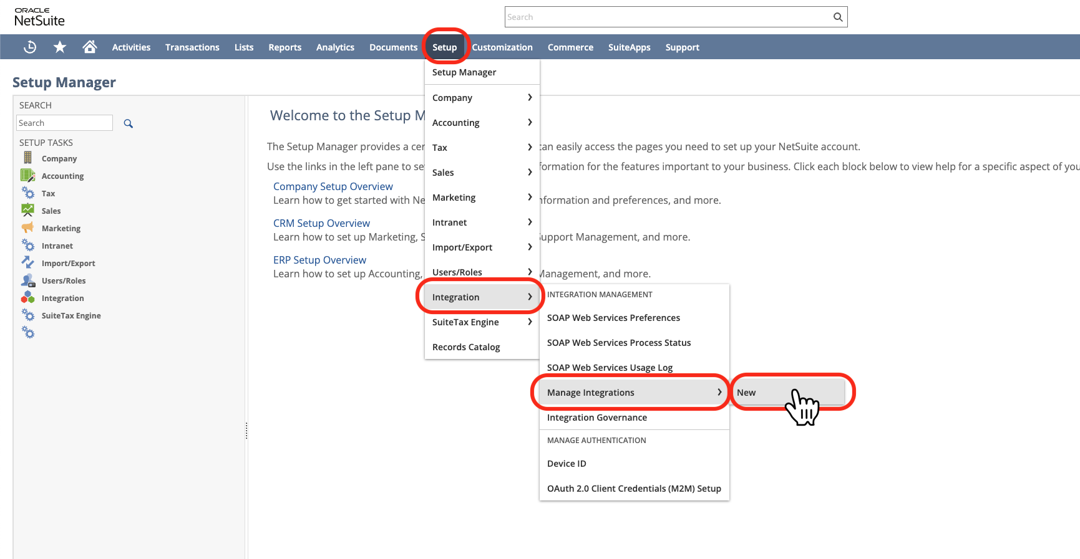Select Integration in the Setup Tasks list

pos(62,299)
